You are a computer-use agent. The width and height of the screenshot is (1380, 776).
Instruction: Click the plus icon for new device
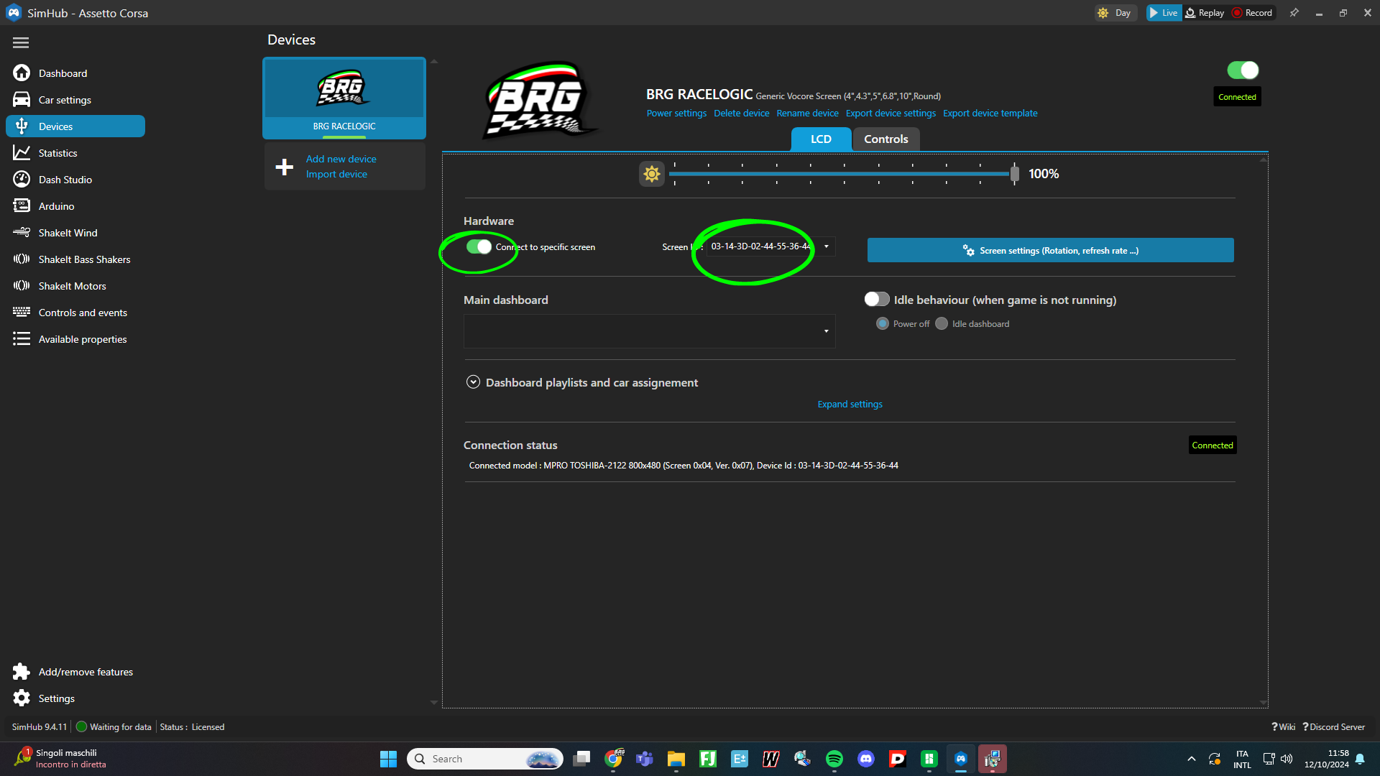point(285,167)
